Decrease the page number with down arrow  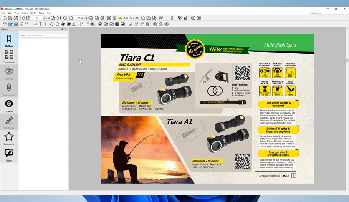[44, 19]
